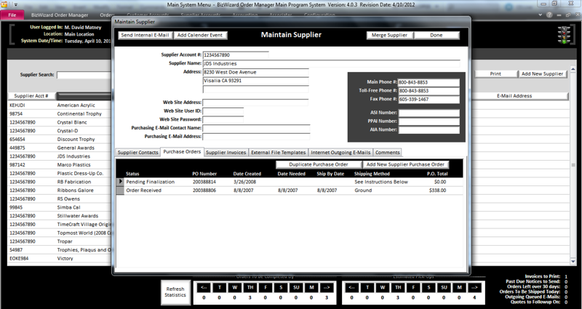582x309 pixels.
Task: Open the File menu
Action: click(x=12, y=15)
